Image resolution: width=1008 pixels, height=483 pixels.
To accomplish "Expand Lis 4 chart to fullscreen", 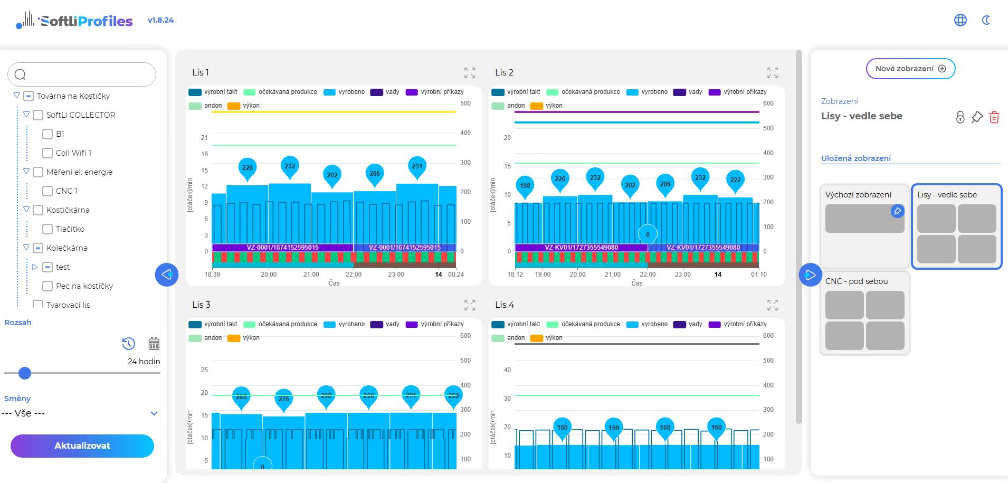I will coord(773,305).
